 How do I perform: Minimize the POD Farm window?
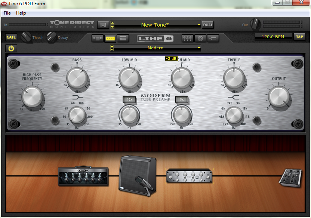pyautogui.click(x=277, y=3)
